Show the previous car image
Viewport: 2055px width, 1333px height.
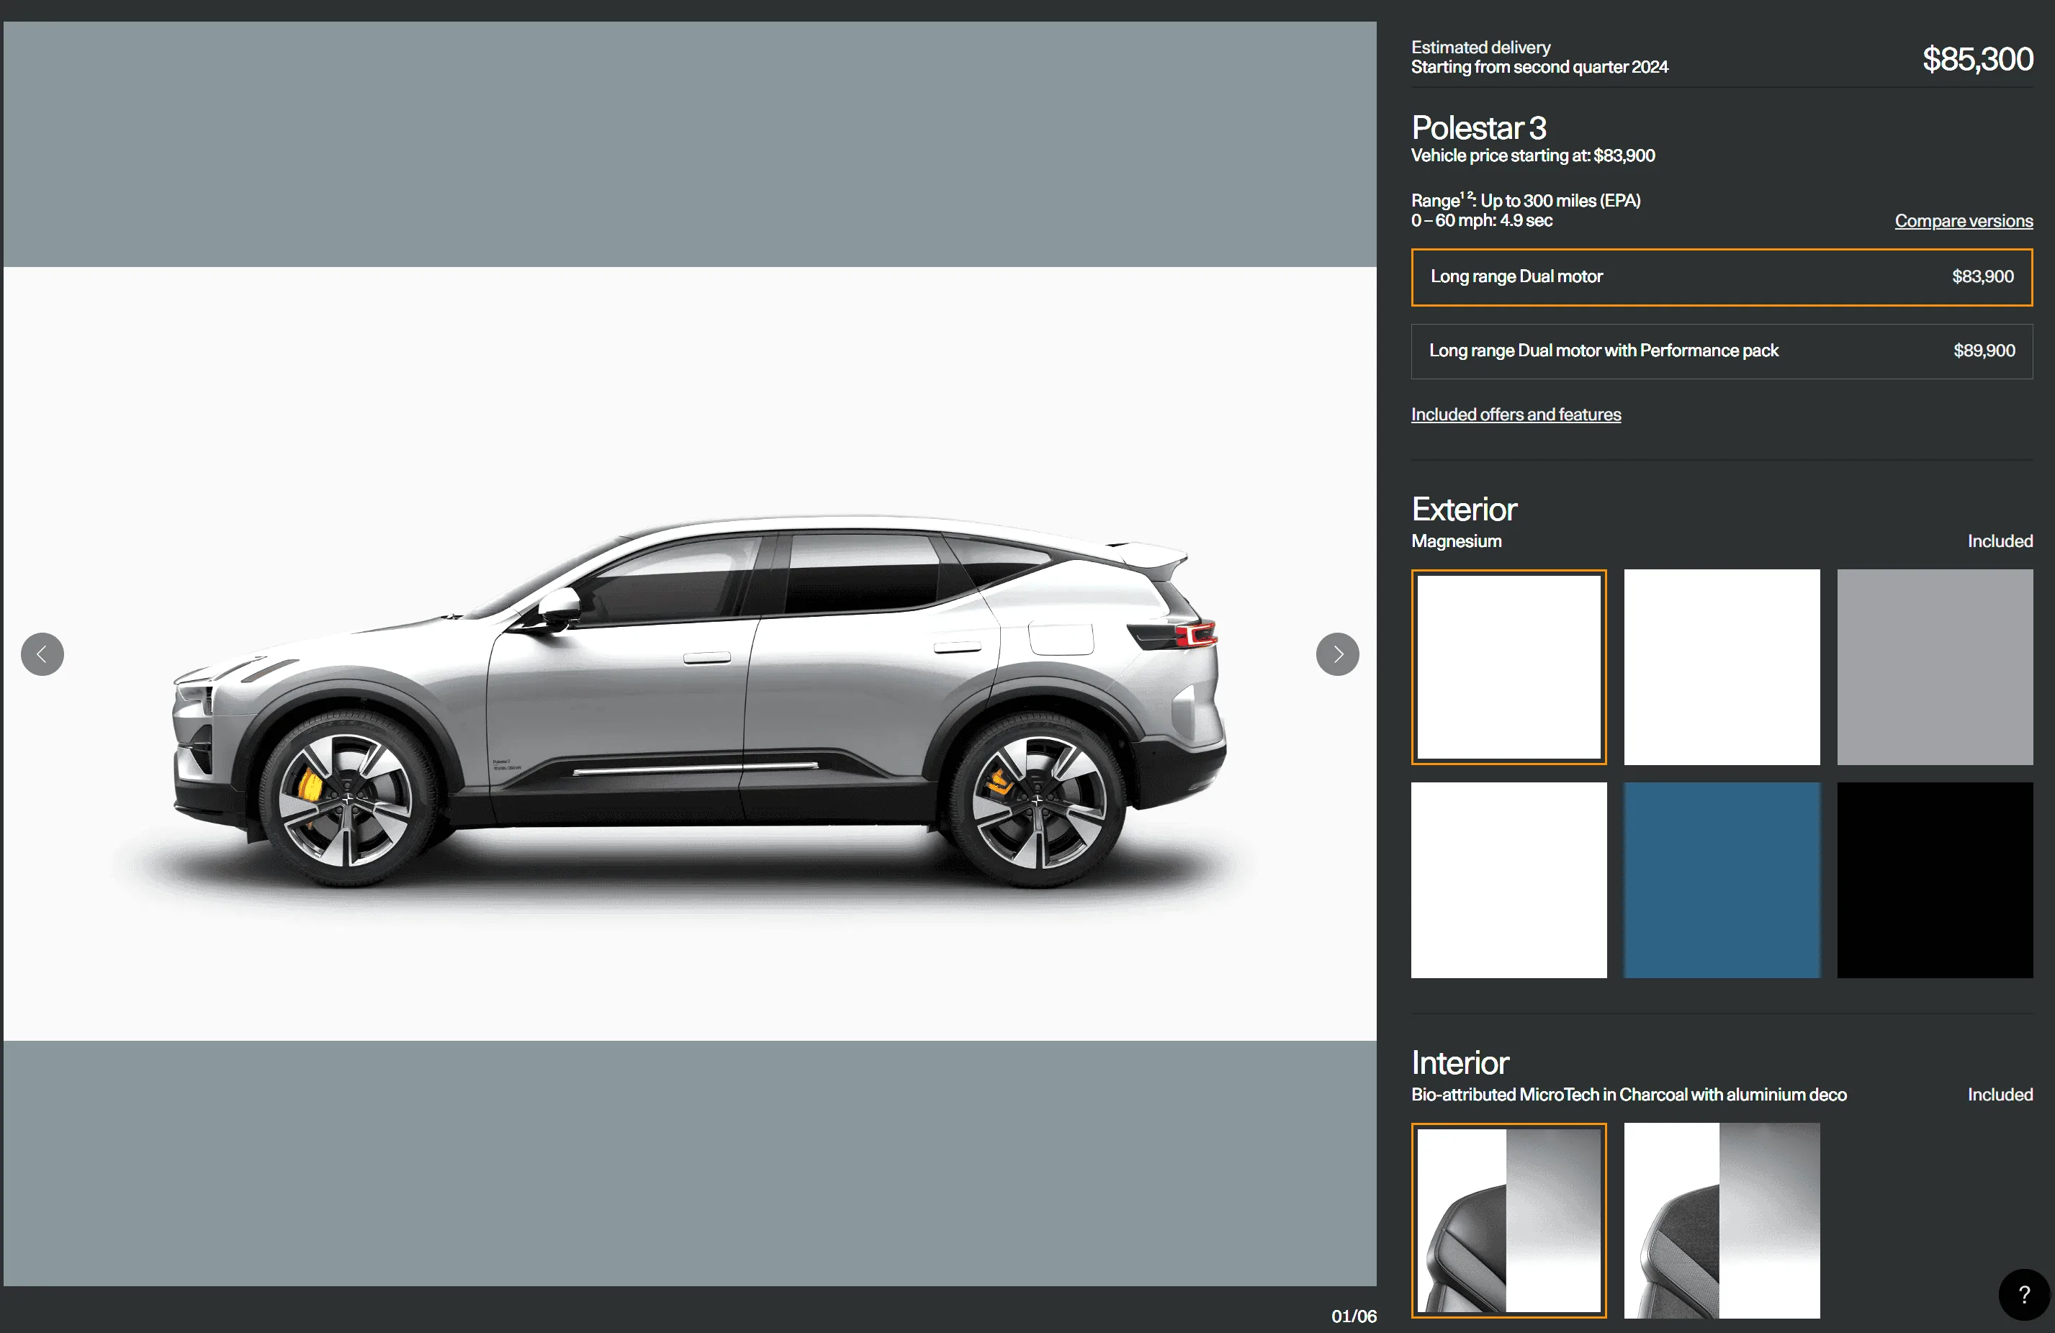point(42,654)
